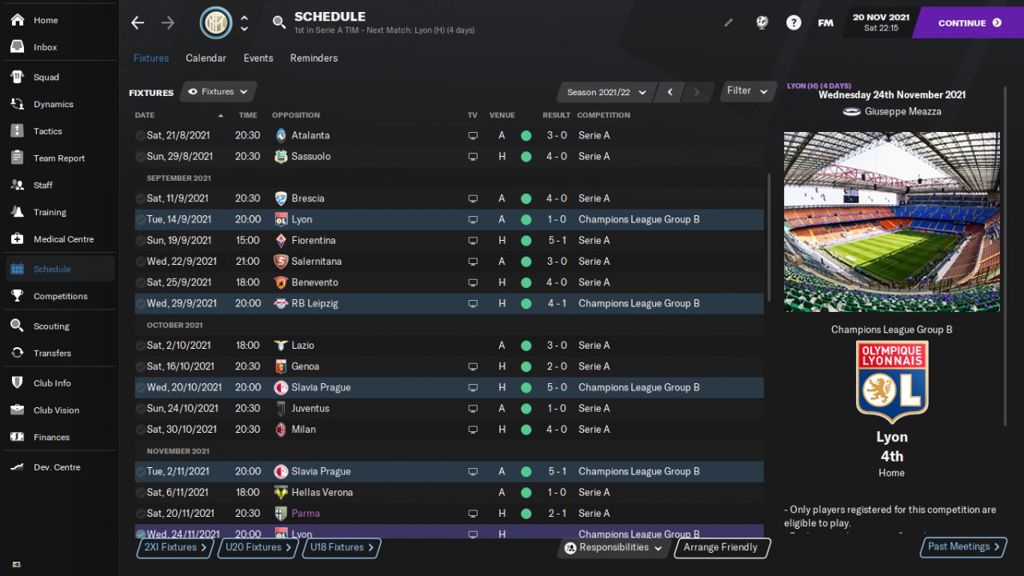Click the Giuseppe Meazza stadium photo
The height and width of the screenshot is (576, 1024).
(x=892, y=222)
